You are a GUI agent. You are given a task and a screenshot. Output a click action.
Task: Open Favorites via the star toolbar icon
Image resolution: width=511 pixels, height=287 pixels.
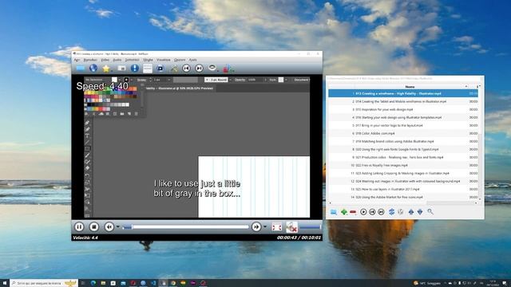point(105,69)
